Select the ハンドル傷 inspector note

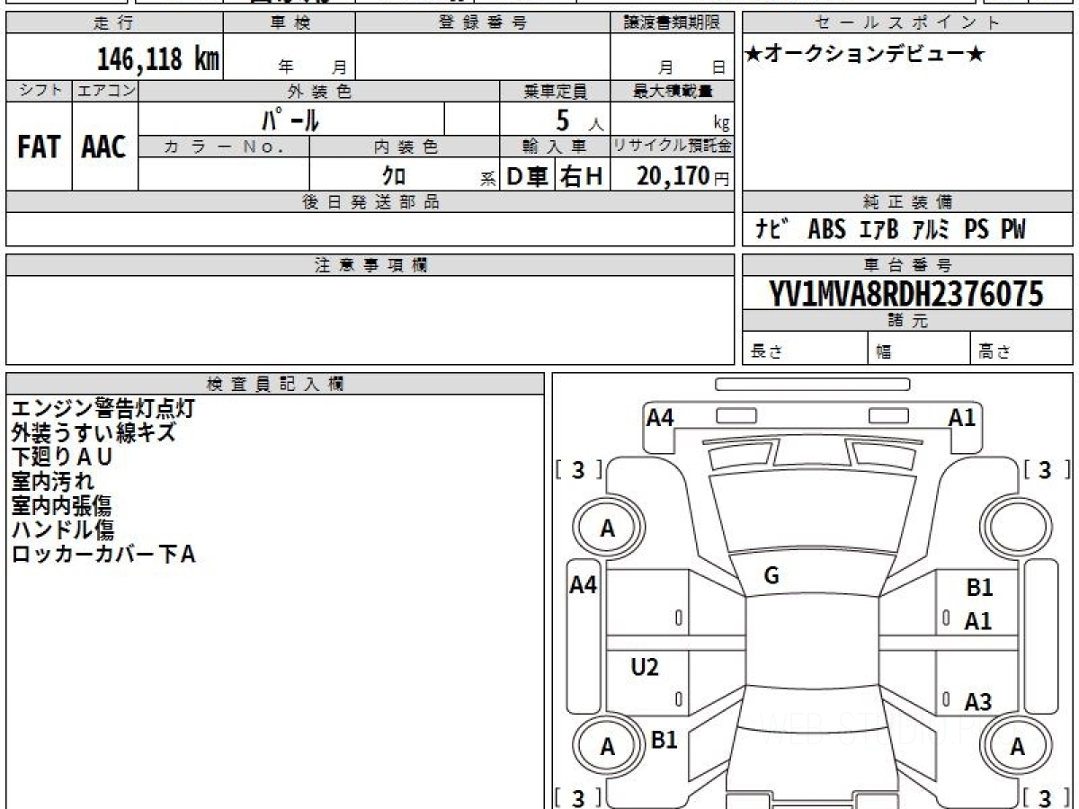62,529
